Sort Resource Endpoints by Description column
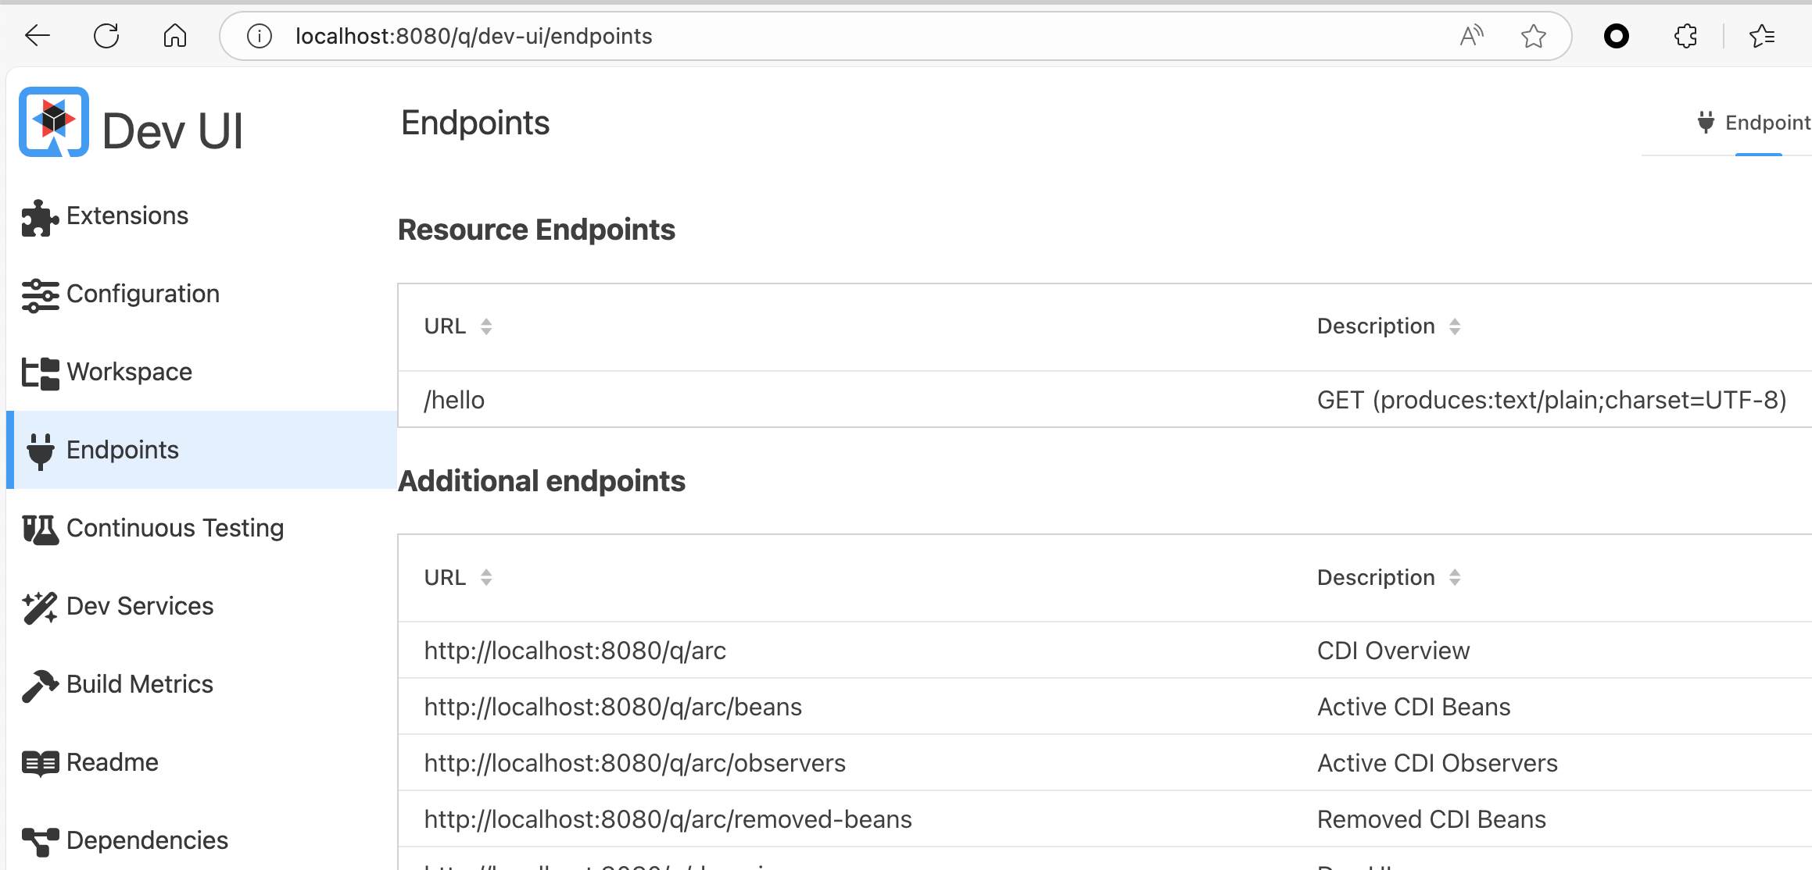The height and width of the screenshot is (870, 1812). point(1454,326)
